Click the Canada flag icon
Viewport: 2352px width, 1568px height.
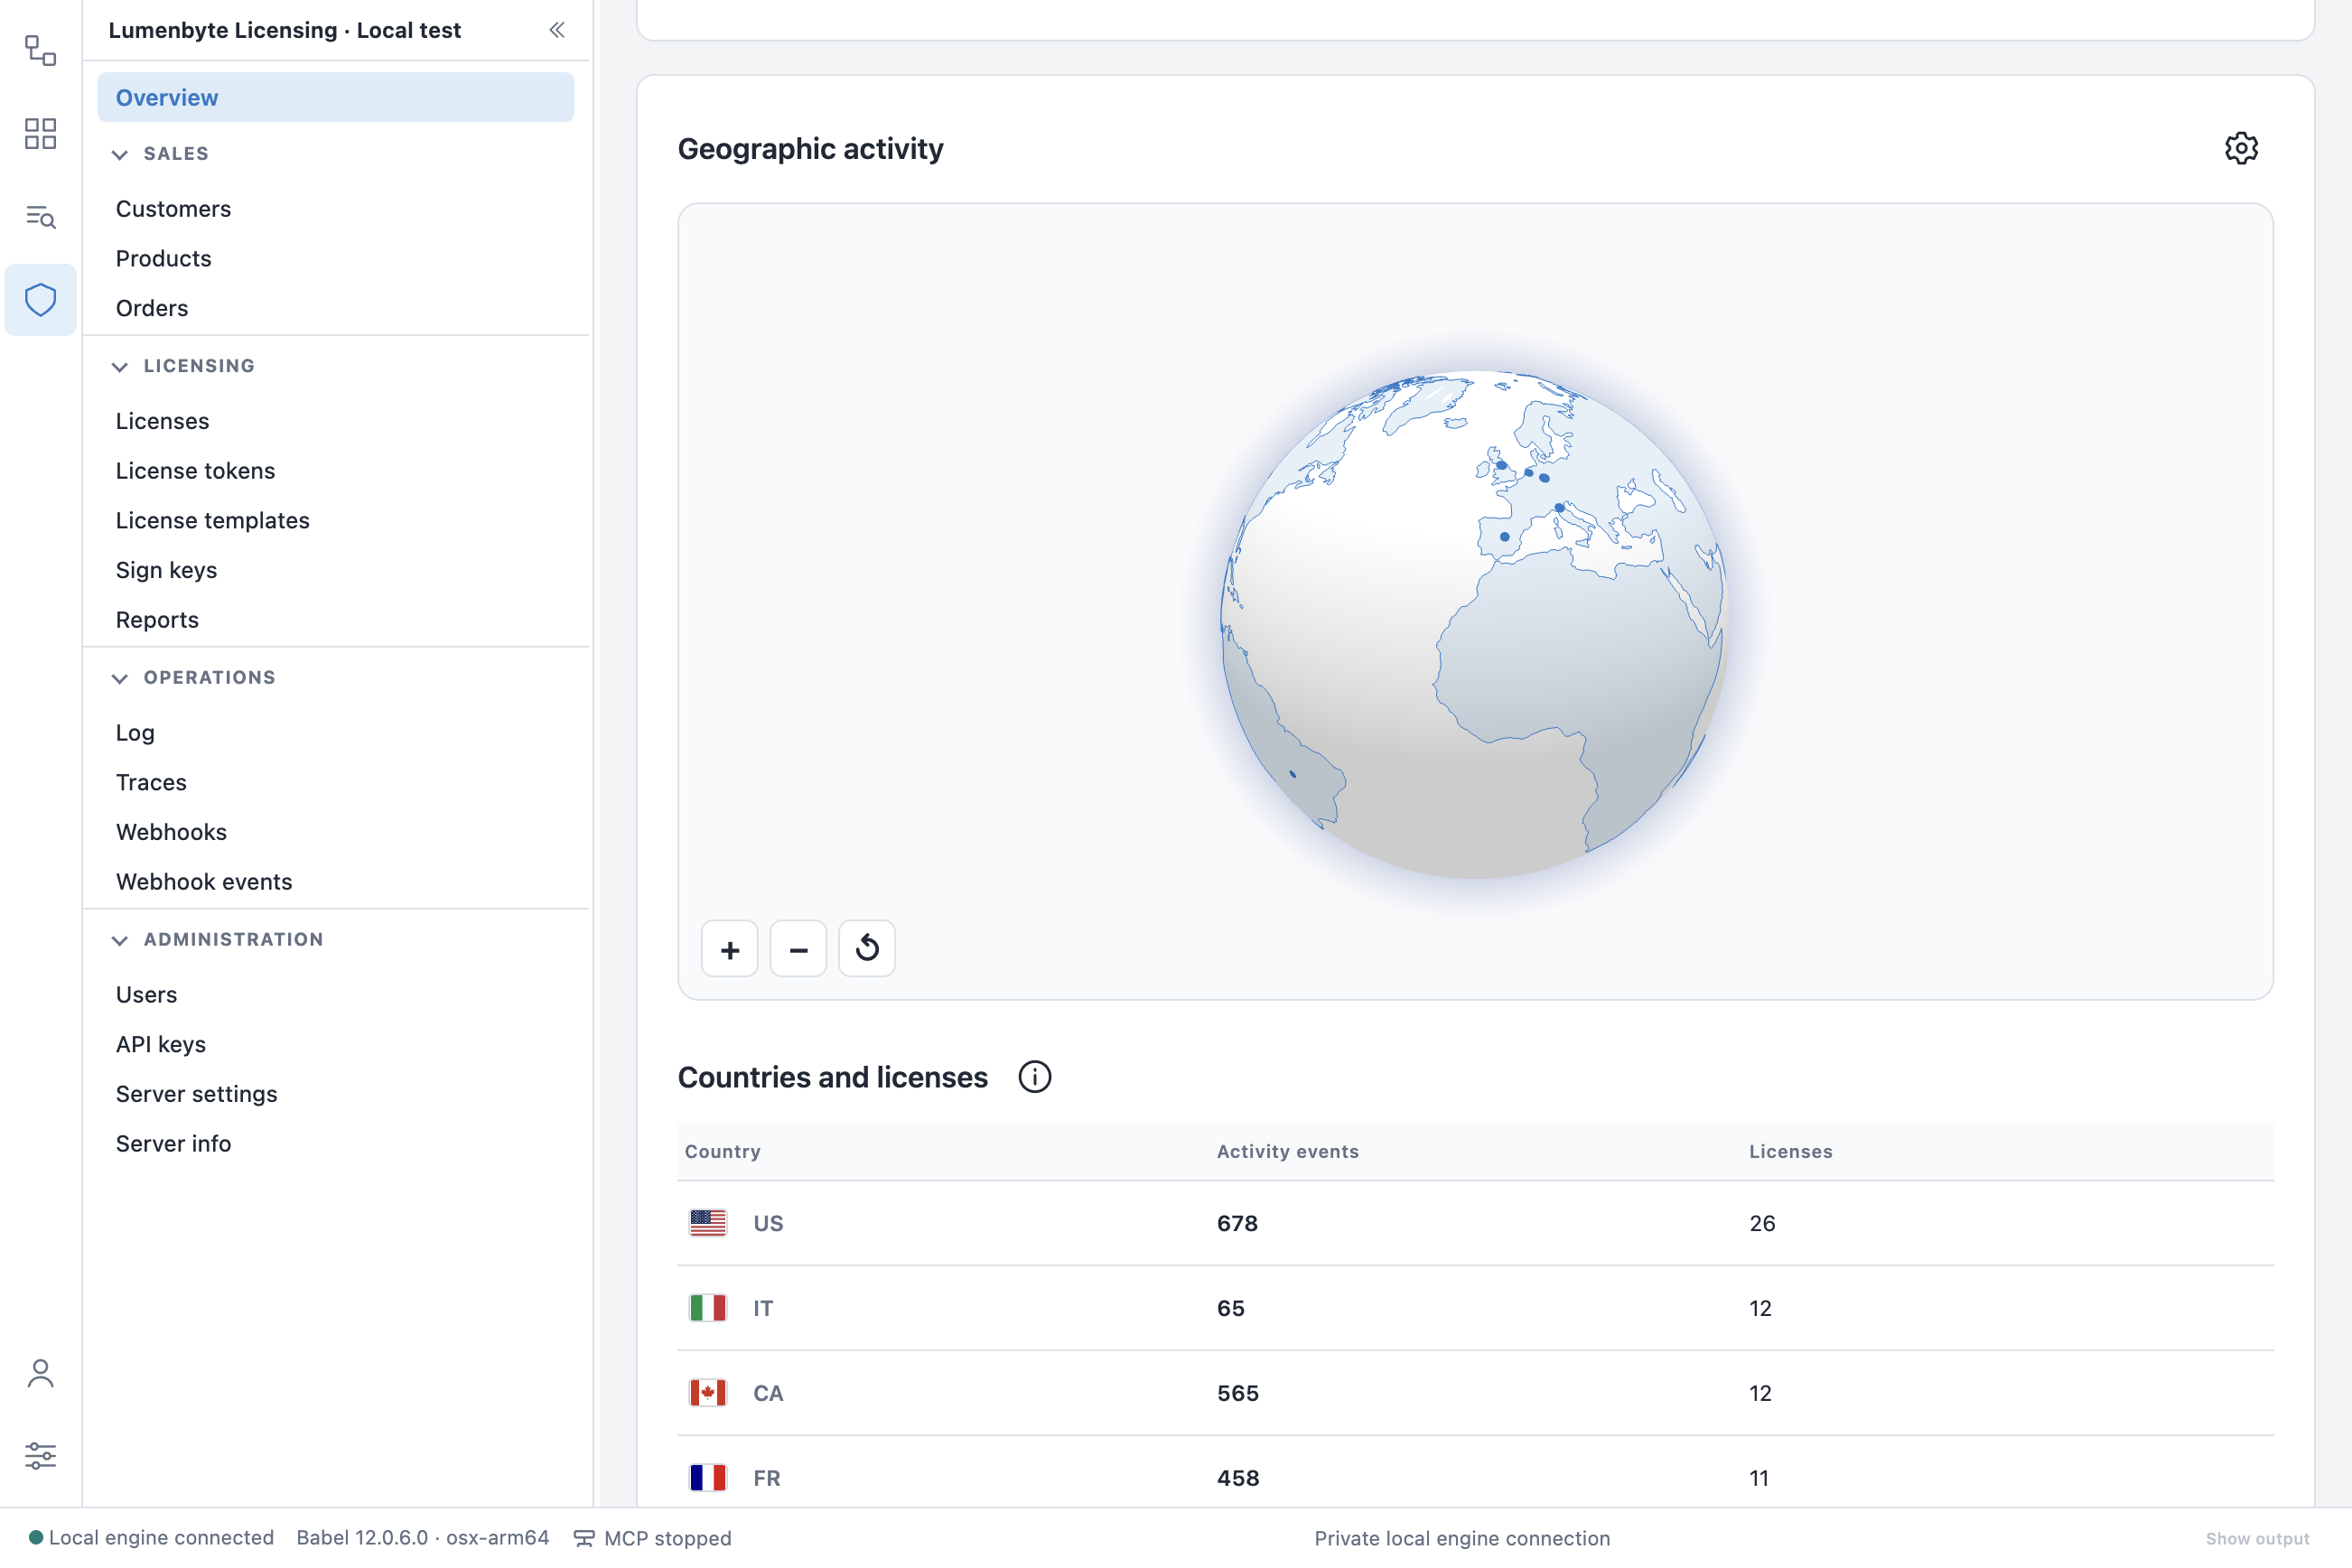coord(708,1393)
